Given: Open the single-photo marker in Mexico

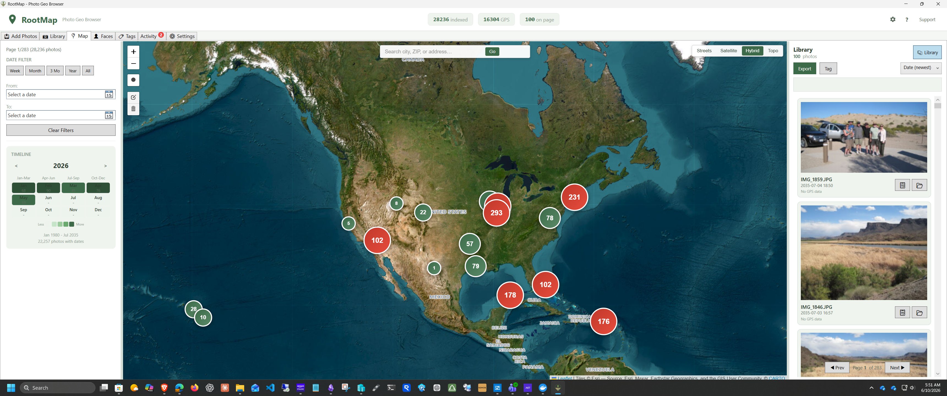Looking at the screenshot, I should pyautogui.click(x=434, y=268).
